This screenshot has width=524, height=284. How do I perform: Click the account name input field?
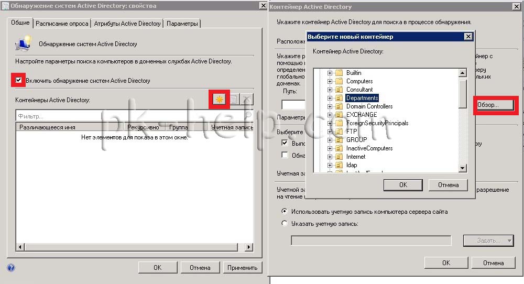coord(371,241)
